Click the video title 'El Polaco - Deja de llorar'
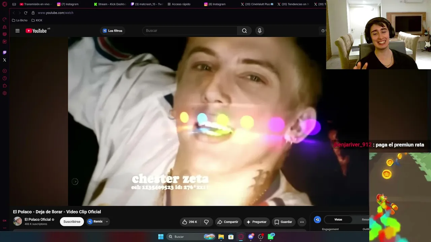431x242 pixels. 57,212
